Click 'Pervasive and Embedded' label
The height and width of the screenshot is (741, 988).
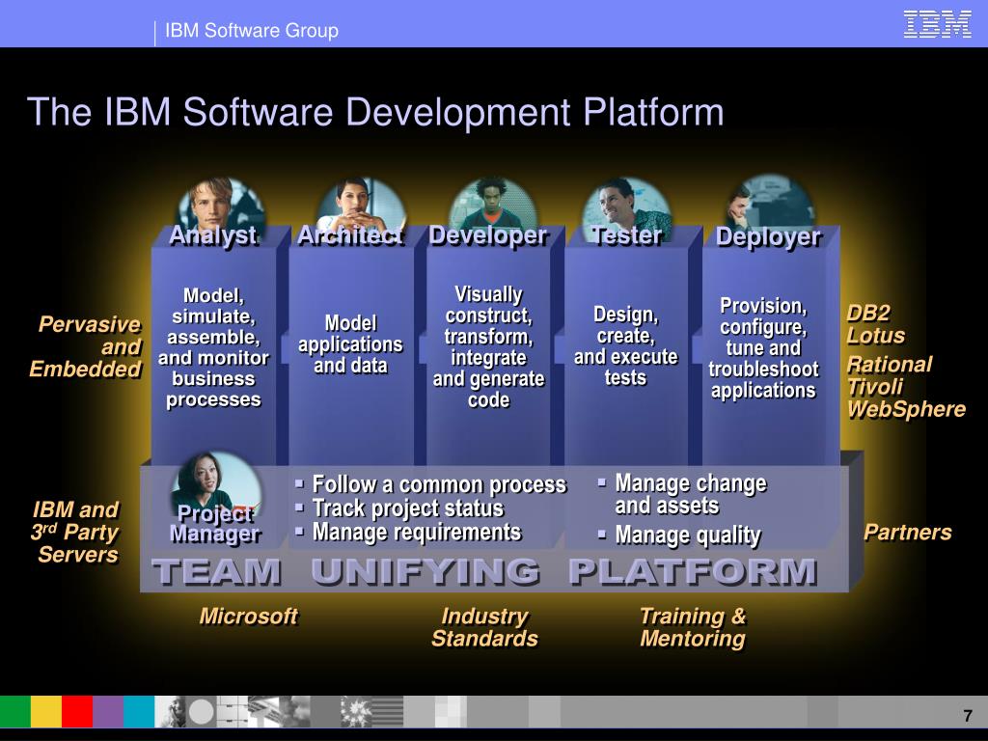tap(86, 346)
